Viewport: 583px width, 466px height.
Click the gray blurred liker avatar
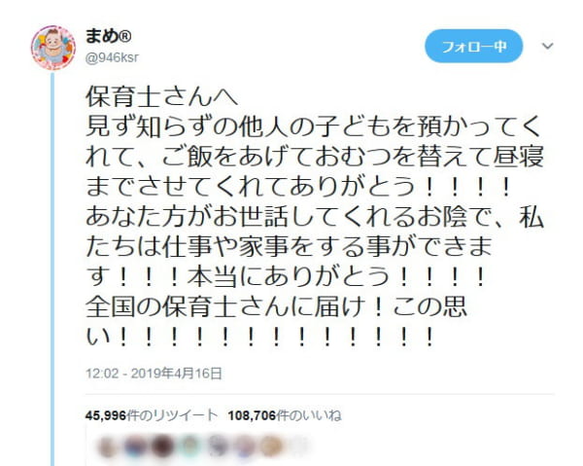point(217,447)
